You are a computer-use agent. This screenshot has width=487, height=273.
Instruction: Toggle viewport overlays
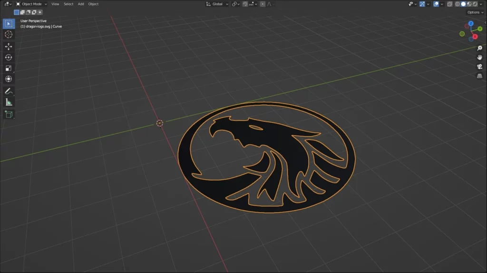click(x=436, y=4)
